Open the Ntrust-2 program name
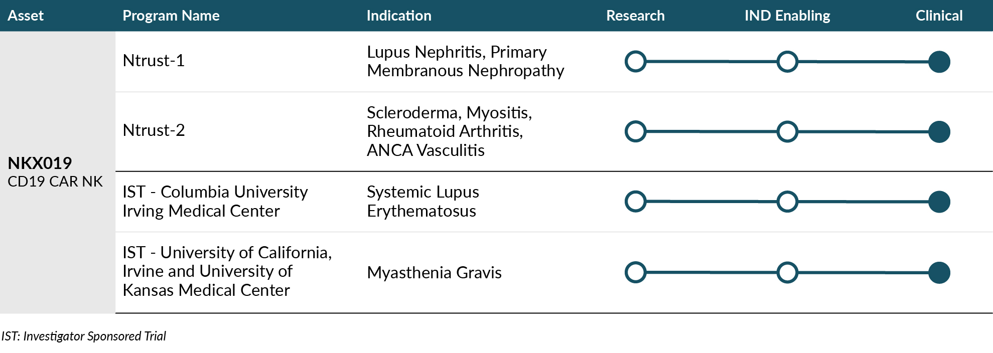Image resolution: width=993 pixels, height=353 pixels. (154, 130)
